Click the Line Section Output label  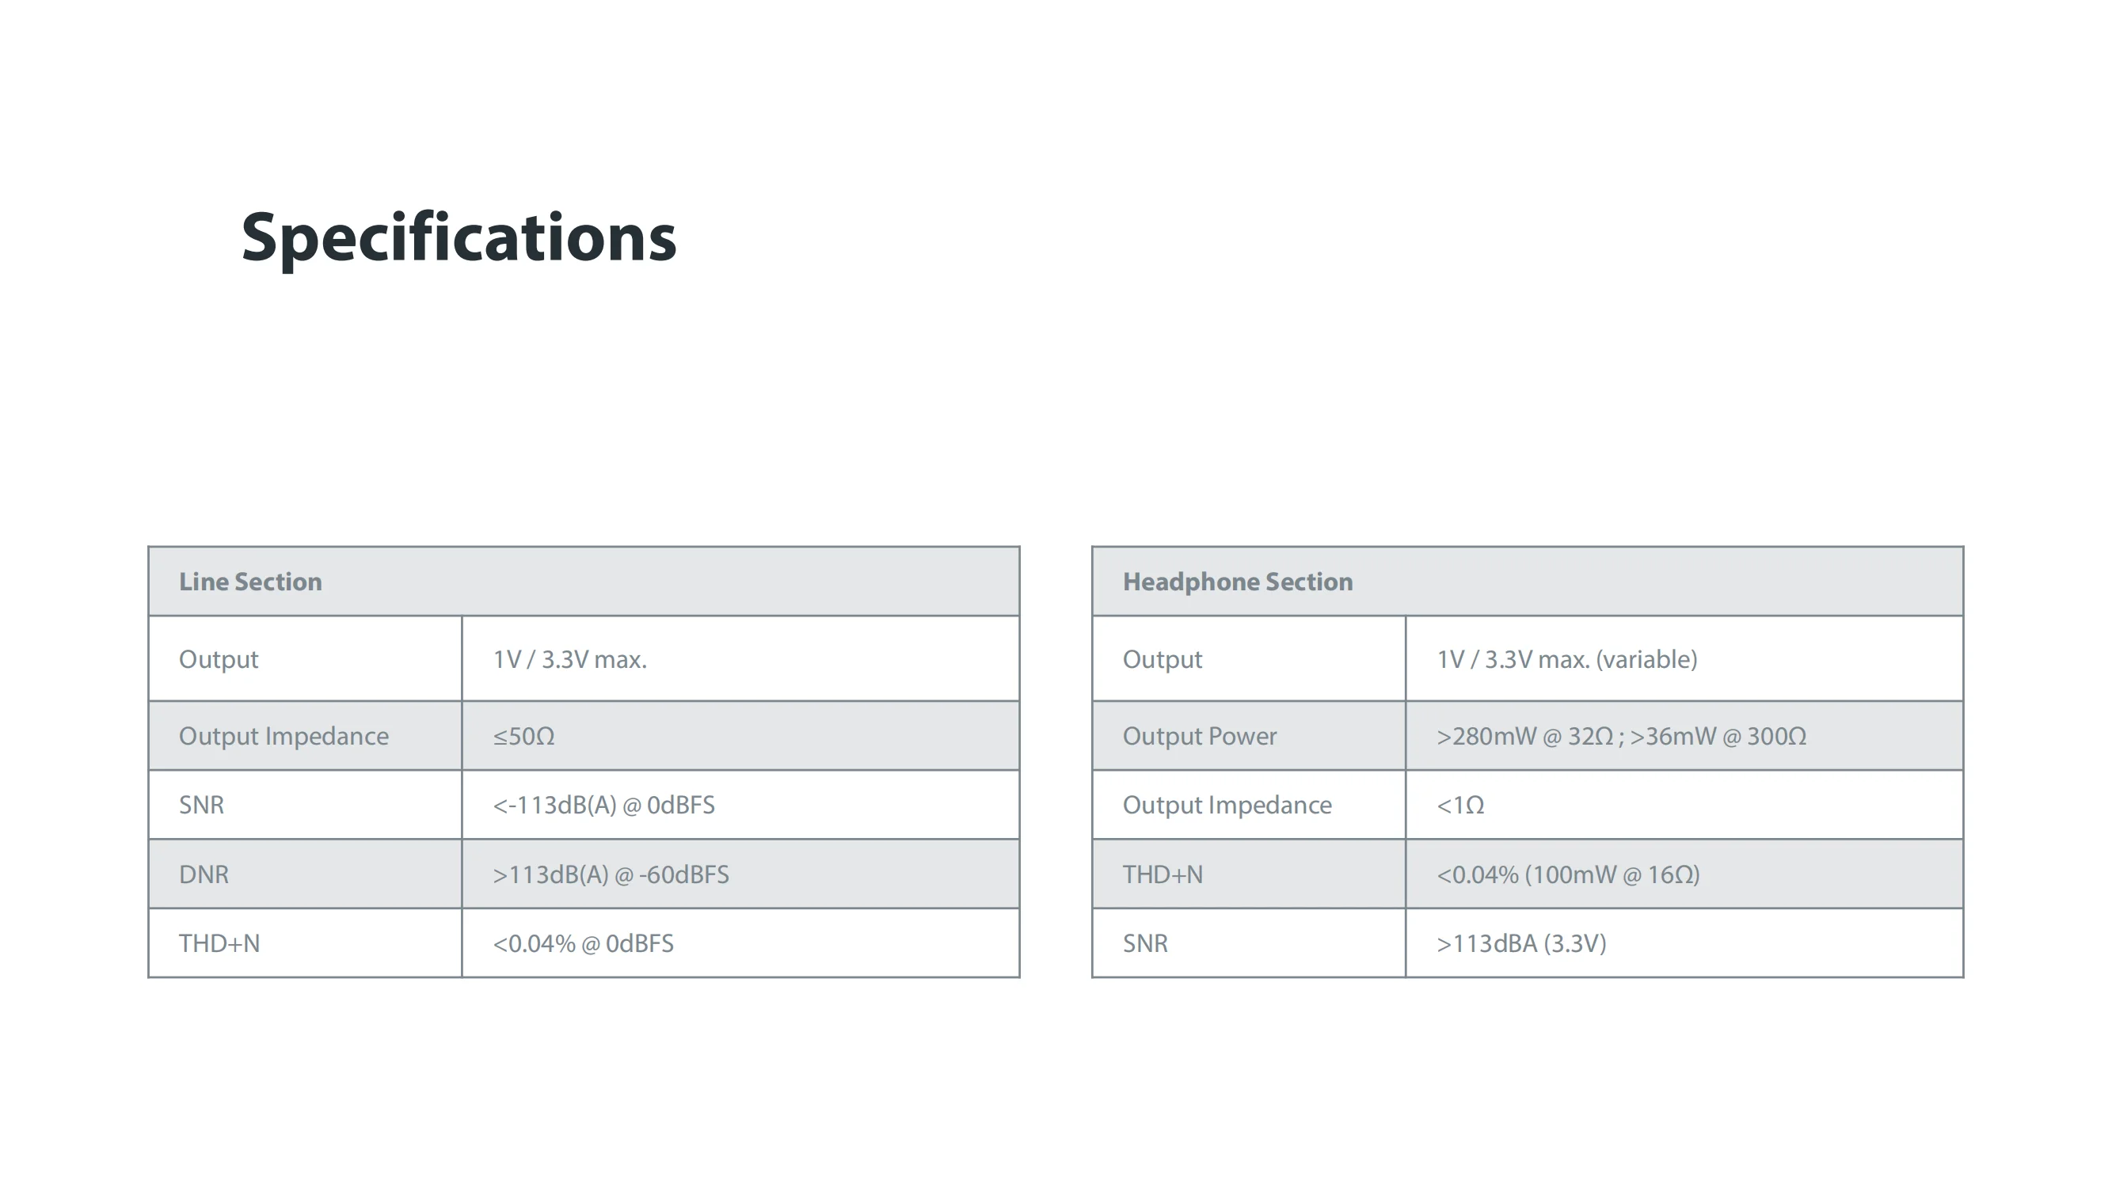coord(219,659)
